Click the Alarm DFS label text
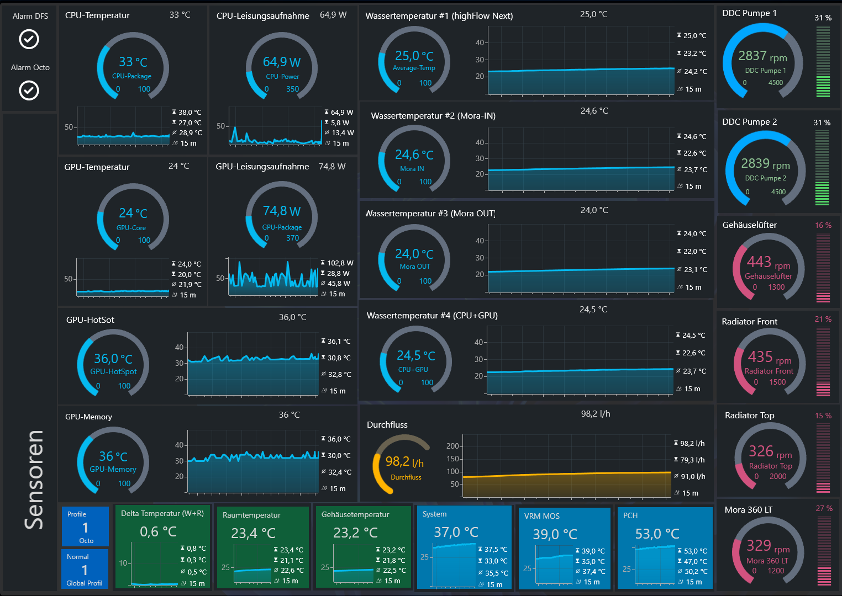This screenshot has height=596, width=842. click(x=30, y=16)
